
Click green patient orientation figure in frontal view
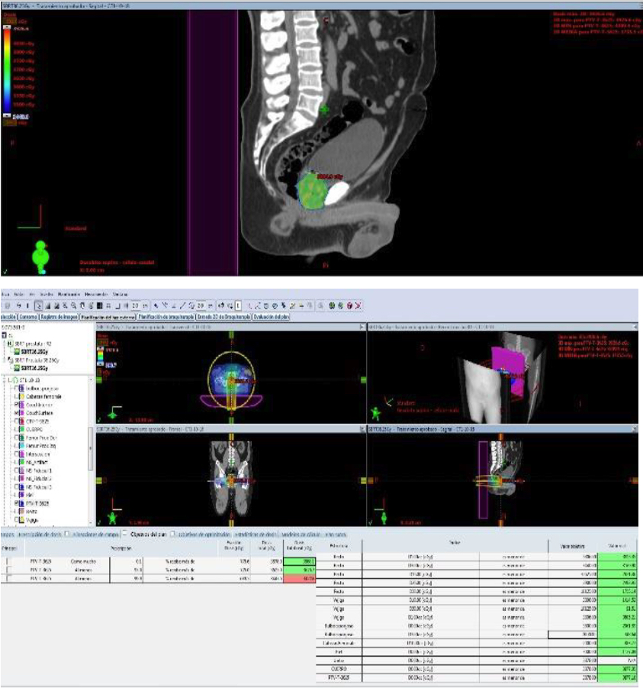click(x=113, y=518)
